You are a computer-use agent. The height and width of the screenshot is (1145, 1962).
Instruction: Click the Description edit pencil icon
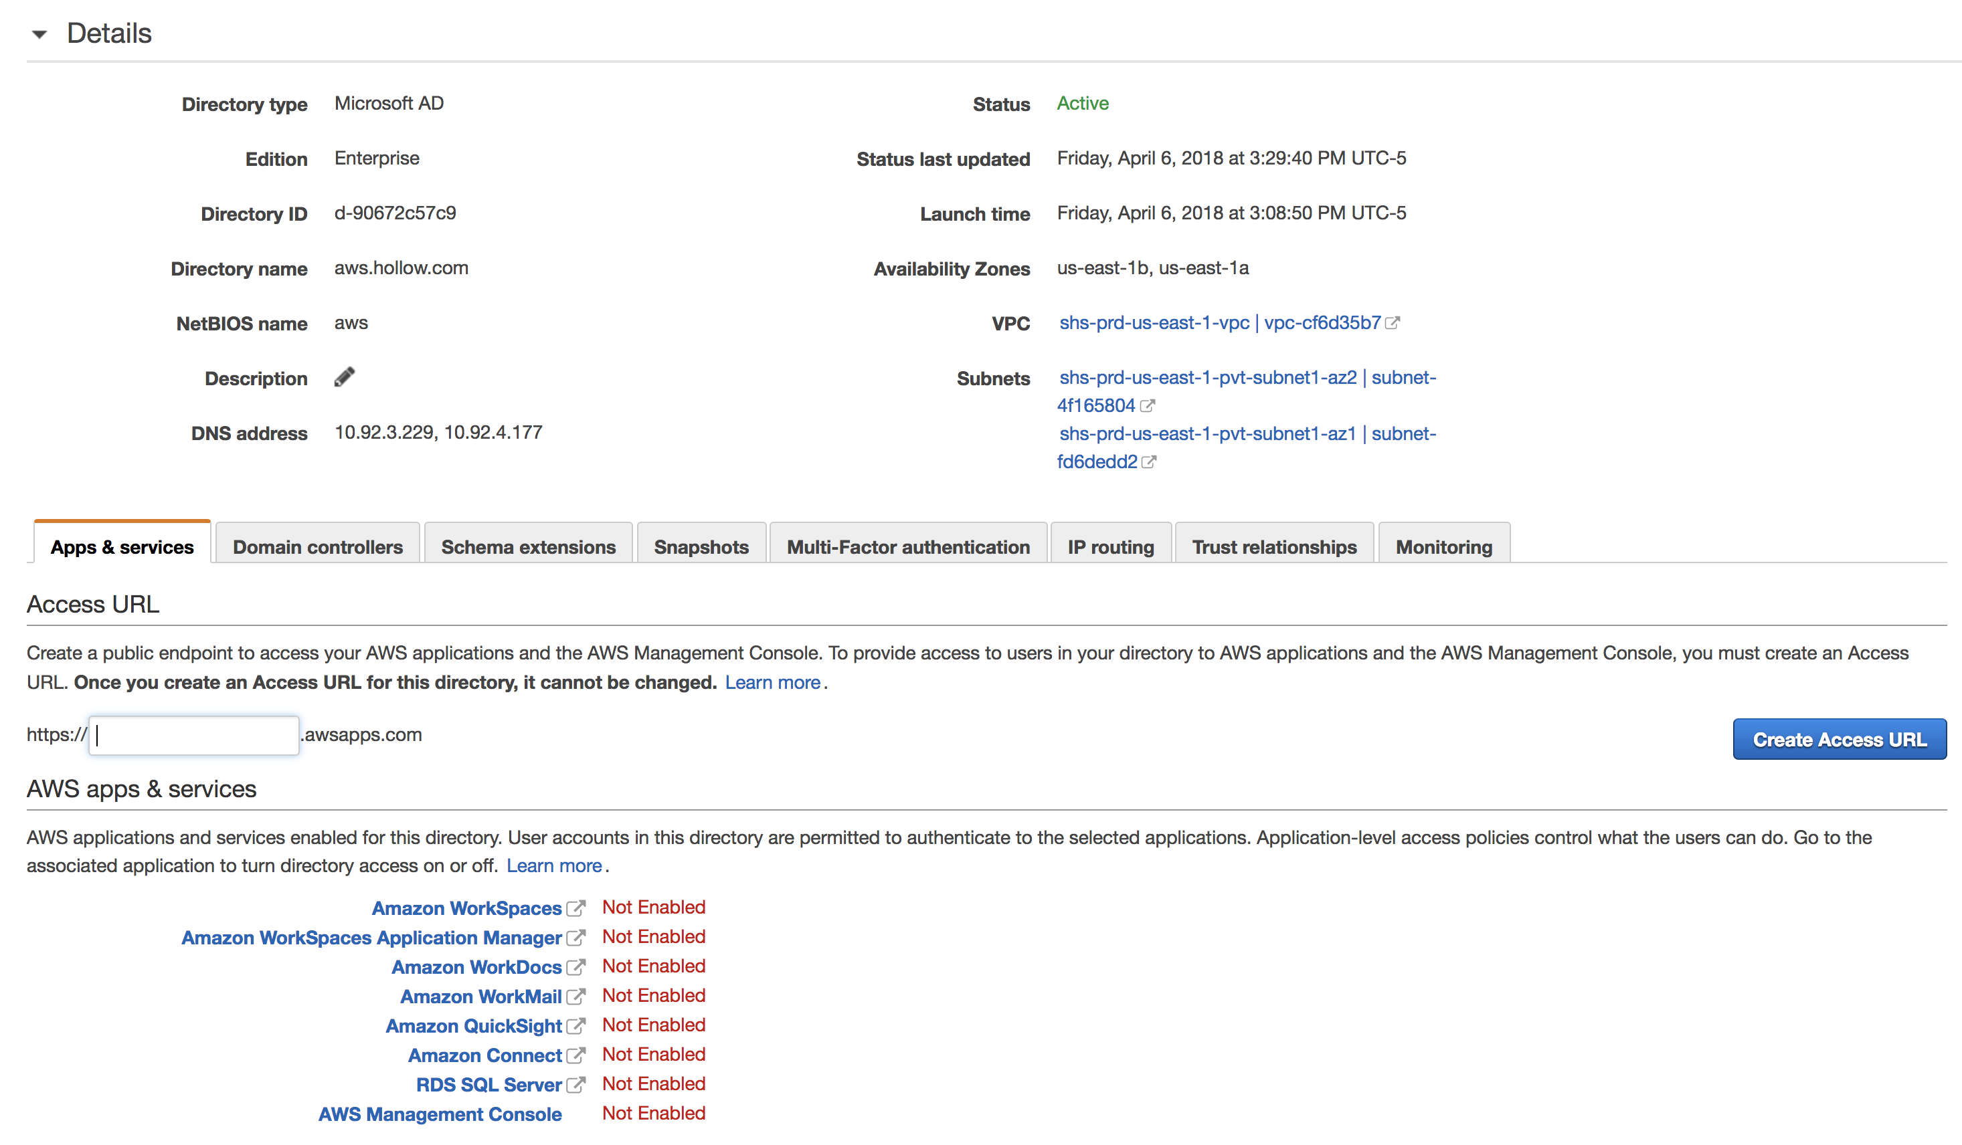coord(344,377)
